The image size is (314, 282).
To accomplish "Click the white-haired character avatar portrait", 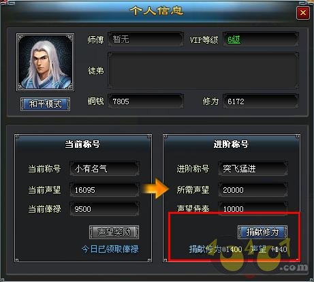I will coord(46,63).
